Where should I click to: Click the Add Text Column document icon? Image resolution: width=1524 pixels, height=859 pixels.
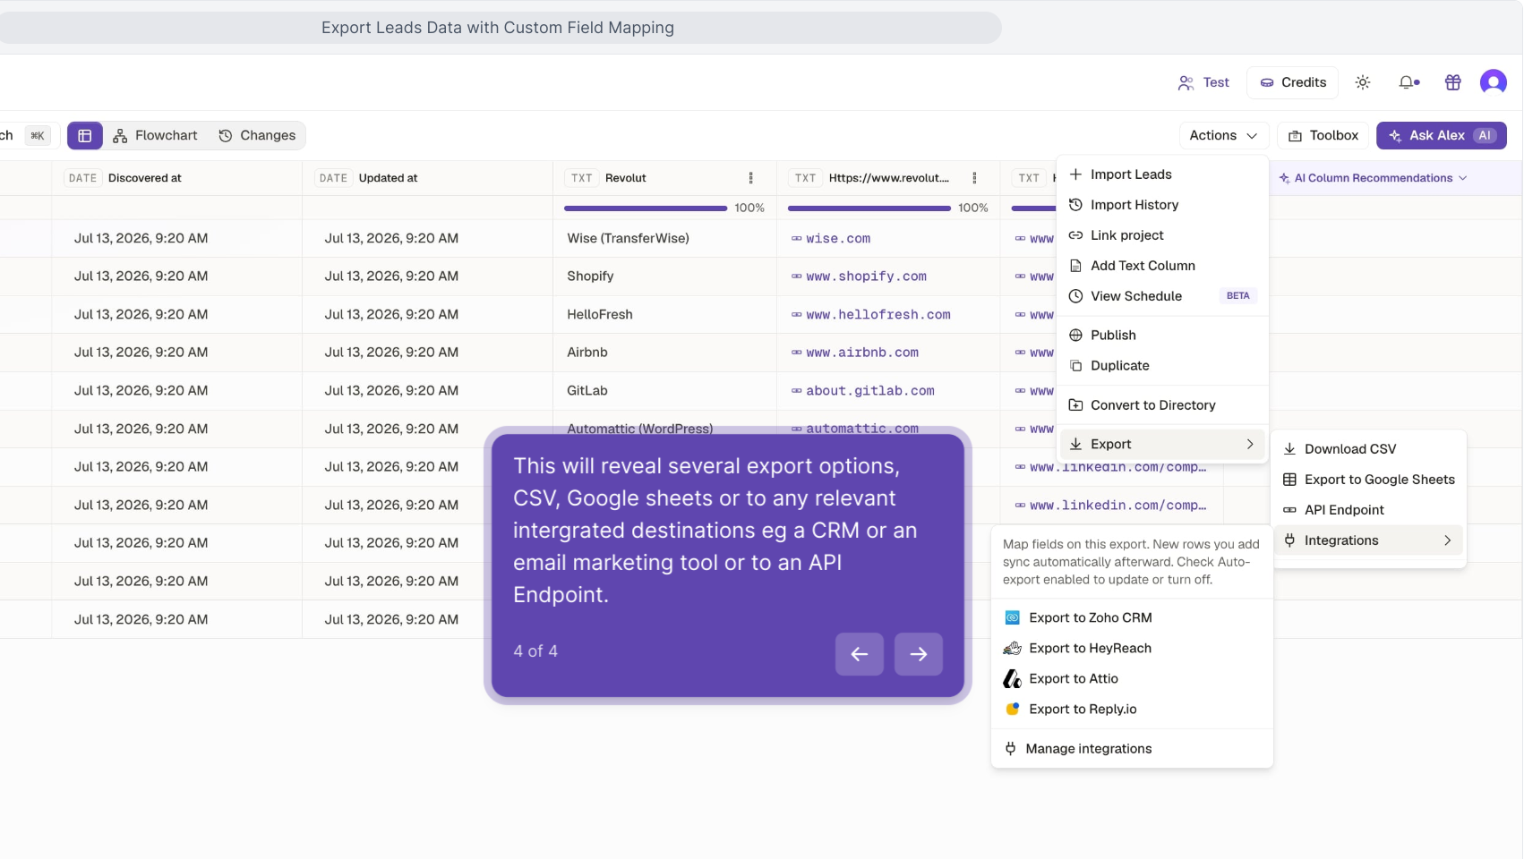(x=1076, y=266)
